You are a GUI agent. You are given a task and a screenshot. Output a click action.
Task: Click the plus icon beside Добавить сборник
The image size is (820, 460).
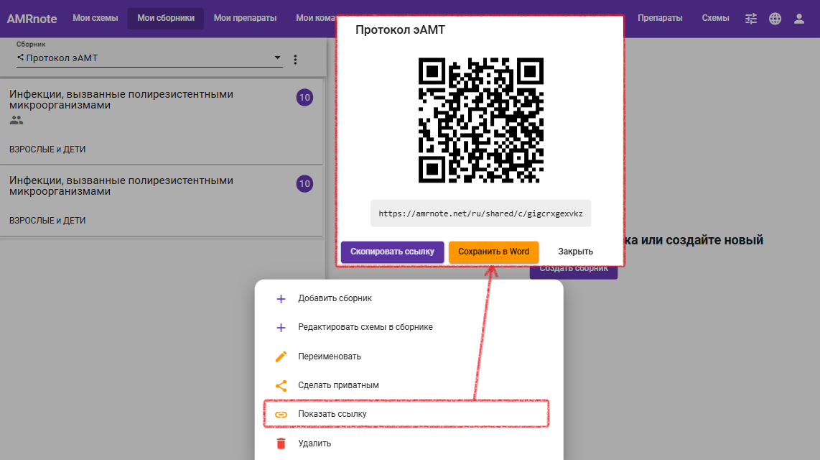[281, 299]
